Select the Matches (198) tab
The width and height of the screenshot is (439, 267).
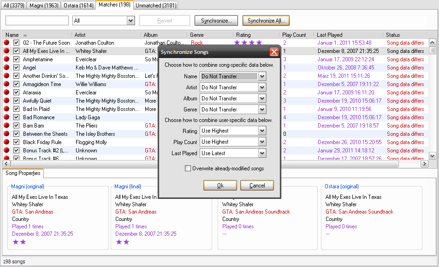point(114,5)
